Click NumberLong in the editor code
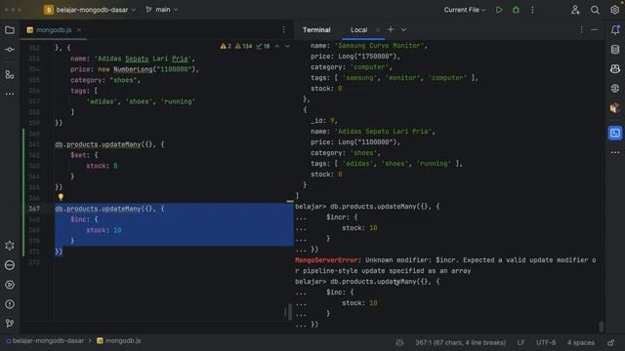 tap(133, 69)
